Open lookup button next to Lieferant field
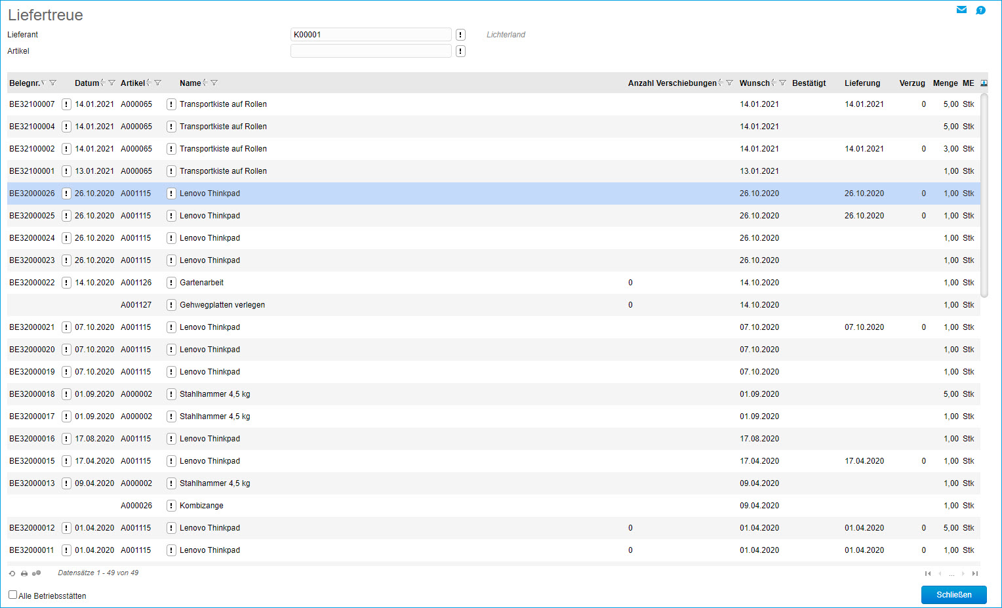 460,35
